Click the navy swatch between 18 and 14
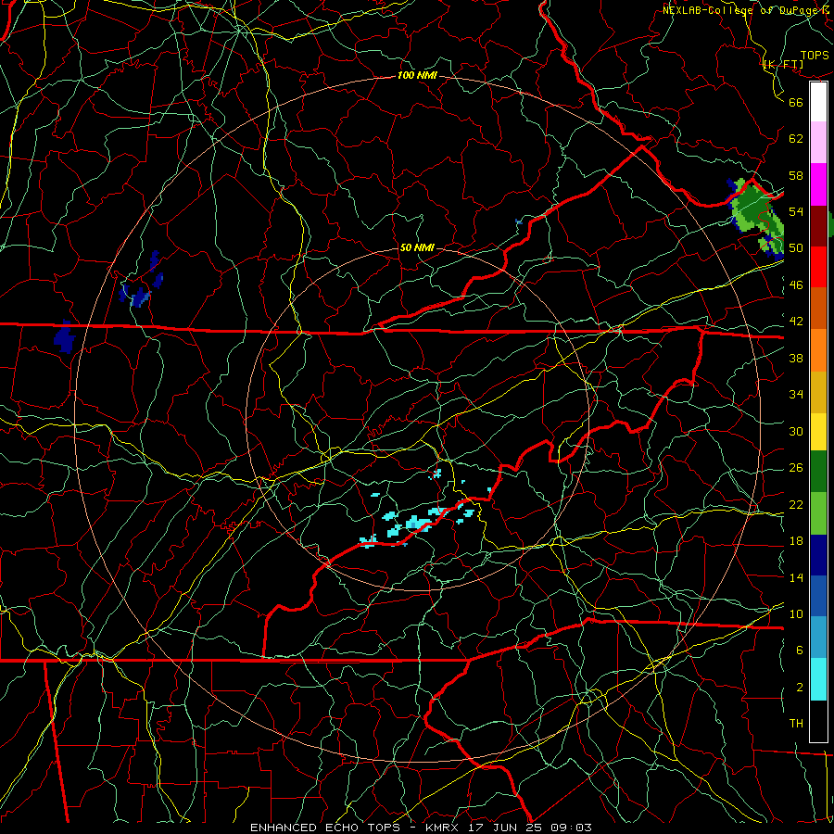 coord(818,555)
